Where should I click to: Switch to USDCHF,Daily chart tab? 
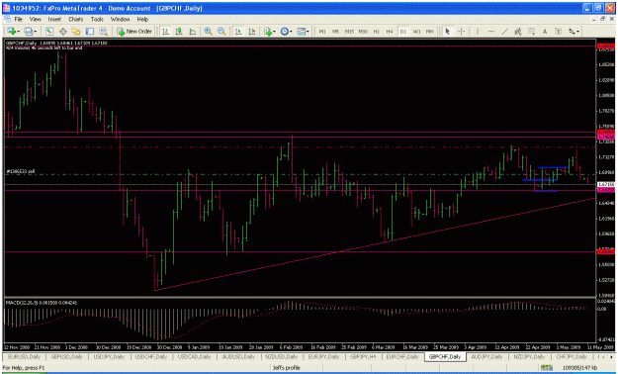coord(151,356)
